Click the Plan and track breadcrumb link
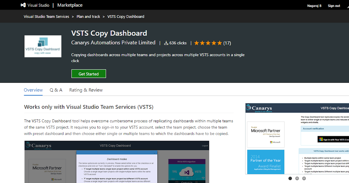Viewport: 349px width, 183px height. pos(88,17)
